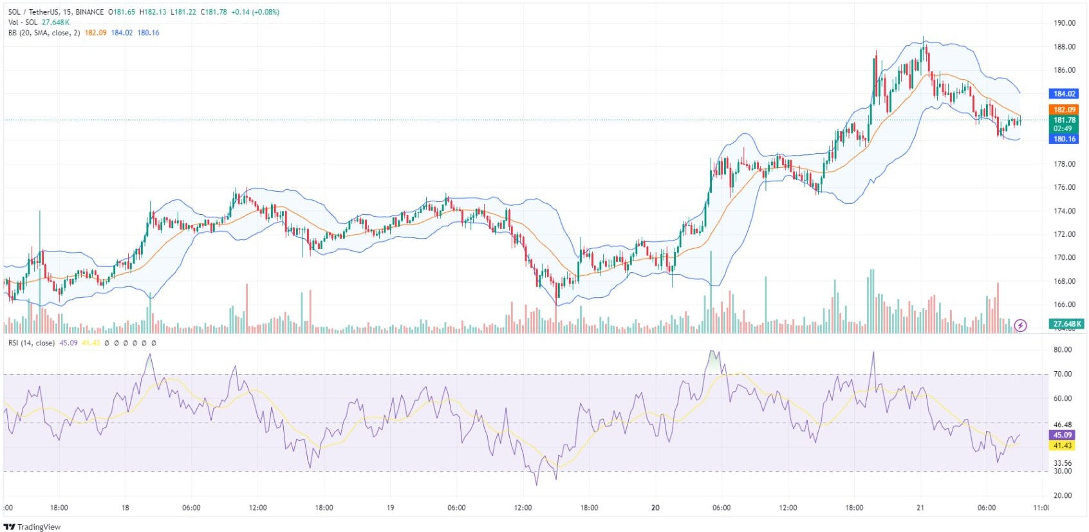Screen dimensions: 1089x532
Task: Open the SOL / TetherUS symbol title
Action: pyautogui.click(x=56, y=12)
